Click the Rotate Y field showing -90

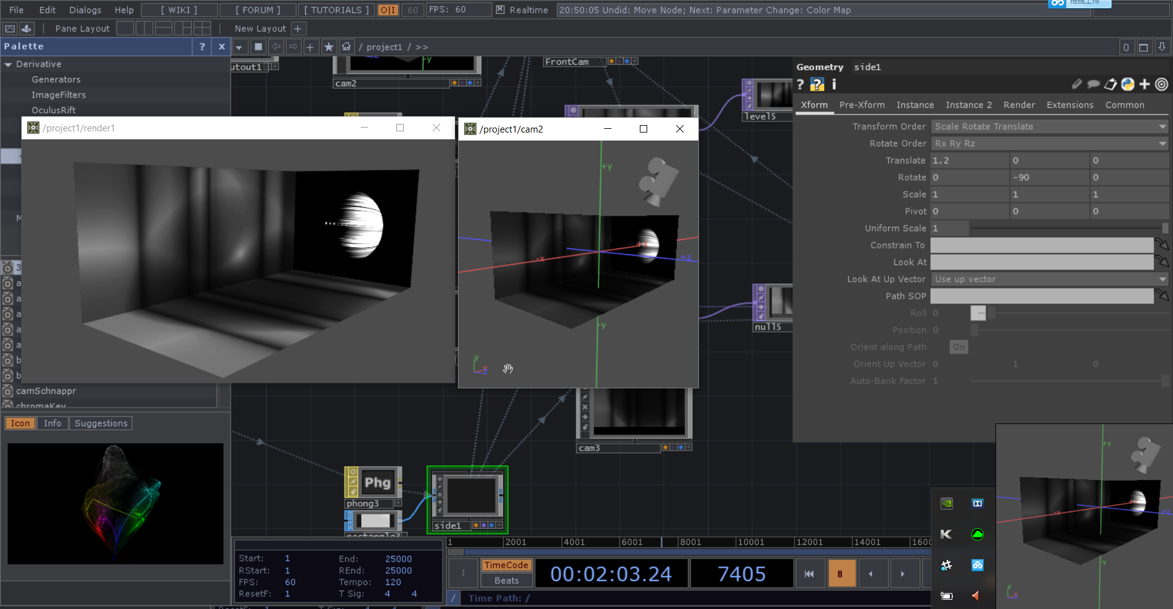pyautogui.click(x=1050, y=178)
